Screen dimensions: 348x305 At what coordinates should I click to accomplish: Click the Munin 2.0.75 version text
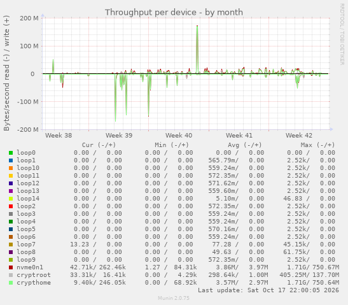[174, 298]
